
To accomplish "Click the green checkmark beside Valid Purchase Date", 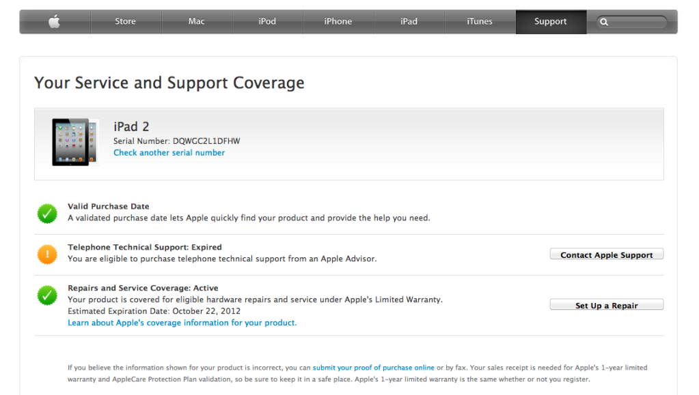I will [47, 214].
